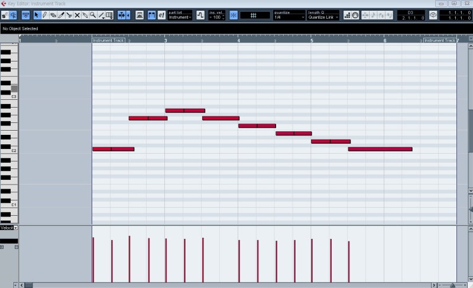Click bar 5 on the ruler
The height and width of the screenshot is (288, 473).
tap(312, 40)
